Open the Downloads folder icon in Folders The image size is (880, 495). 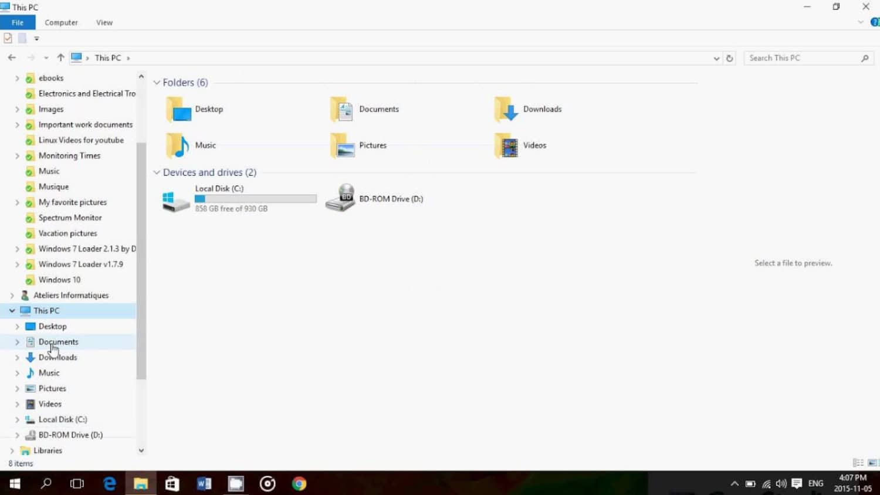coord(506,109)
